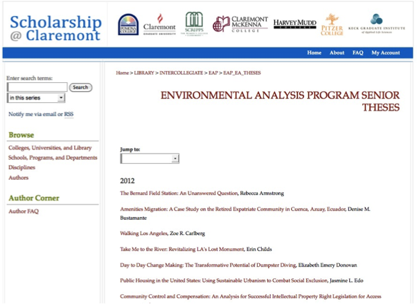The height and width of the screenshot is (304, 417).
Task: Select the Claremont McKenna College logo
Action: [240, 24]
